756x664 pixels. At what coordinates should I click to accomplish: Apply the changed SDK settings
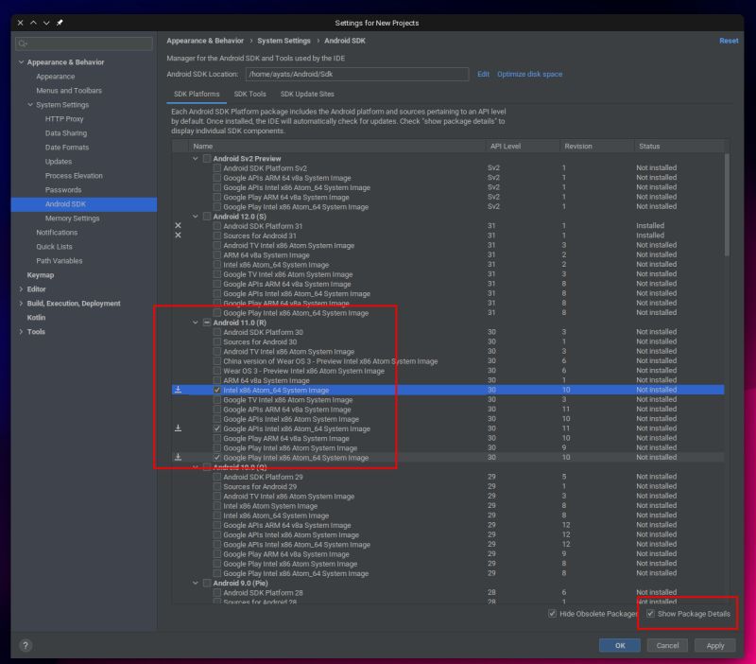tap(714, 645)
